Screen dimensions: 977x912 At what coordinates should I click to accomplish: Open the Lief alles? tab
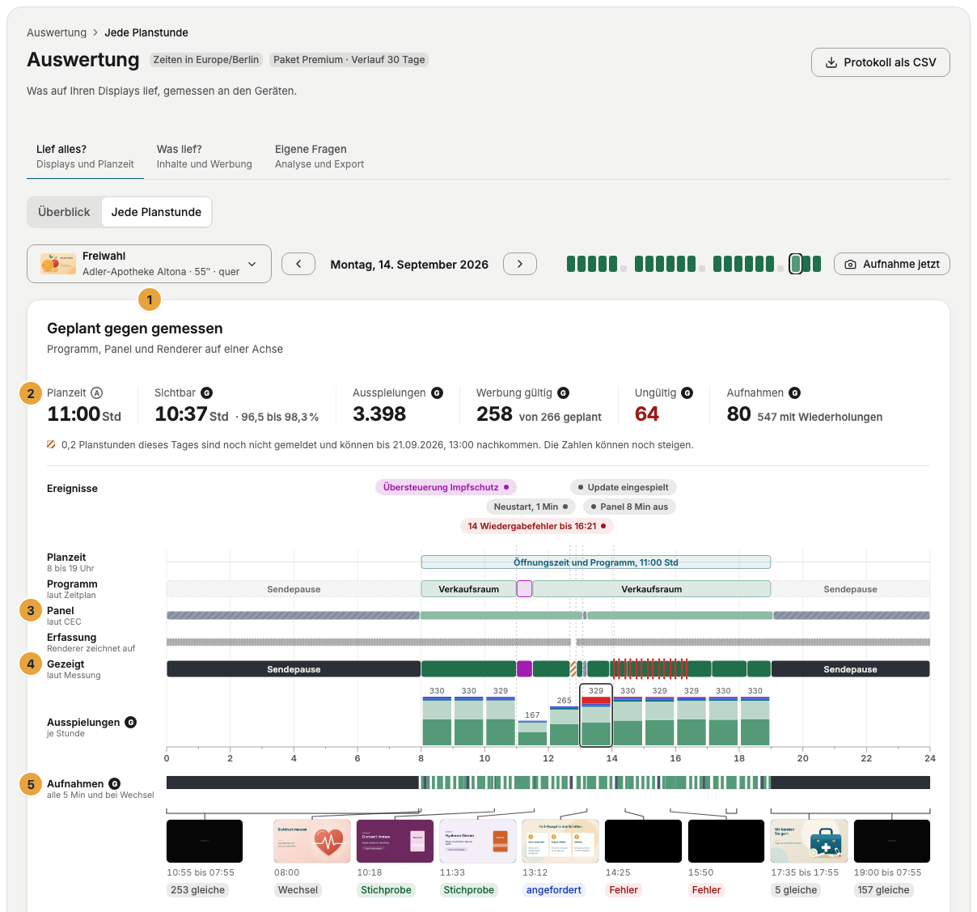(85, 156)
